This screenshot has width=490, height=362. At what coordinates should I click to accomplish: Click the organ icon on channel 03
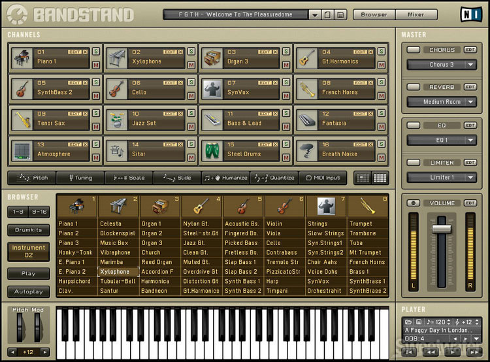tap(212, 58)
